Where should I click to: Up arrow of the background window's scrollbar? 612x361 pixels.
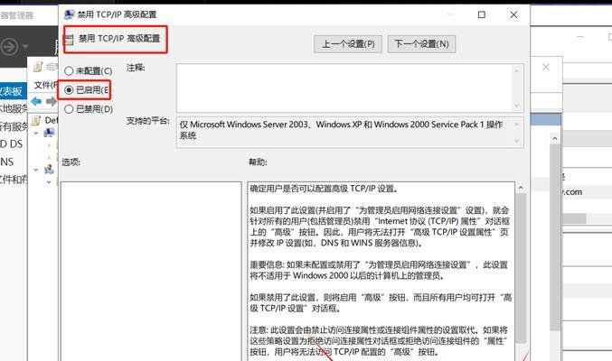pos(555,138)
